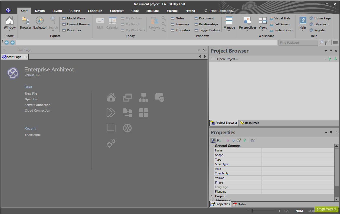Click the magnifier beside Find Package

tap(321, 43)
